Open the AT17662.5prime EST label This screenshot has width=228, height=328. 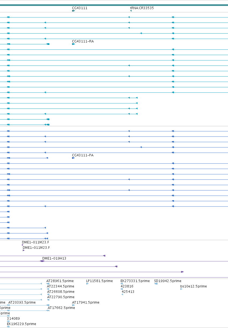tap(61, 308)
